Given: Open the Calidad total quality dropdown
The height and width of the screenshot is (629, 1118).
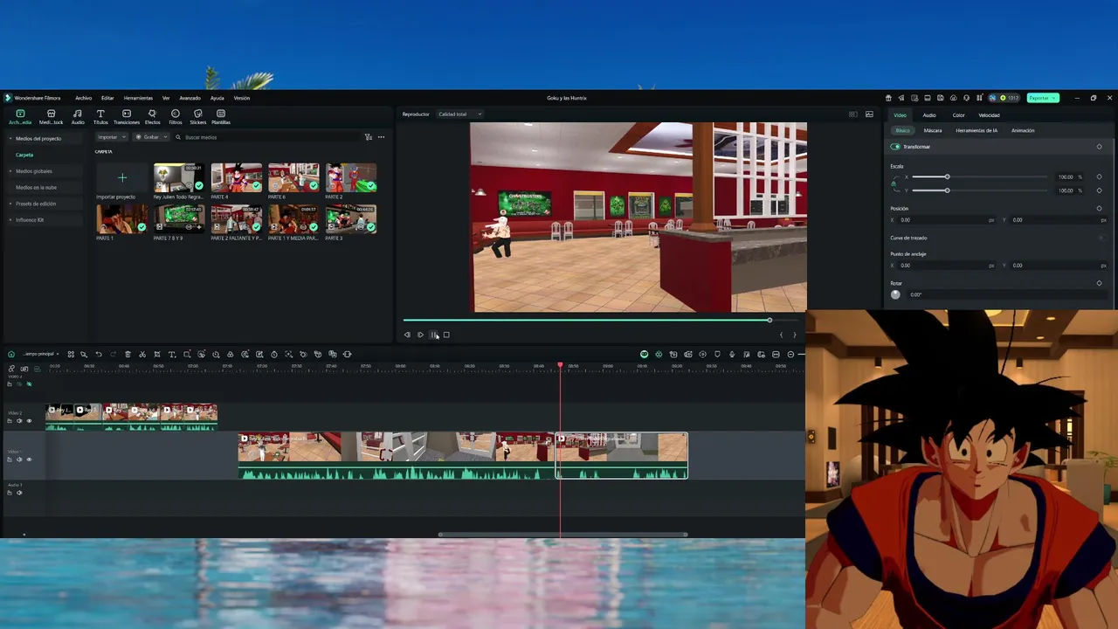Looking at the screenshot, I should pos(459,114).
